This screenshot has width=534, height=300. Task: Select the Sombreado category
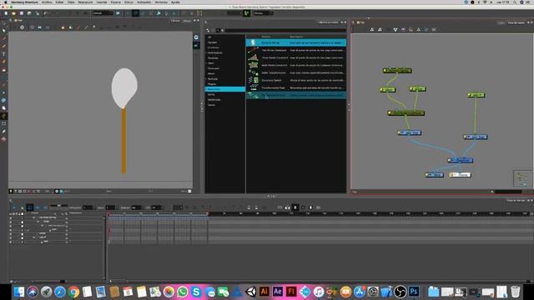click(214, 100)
